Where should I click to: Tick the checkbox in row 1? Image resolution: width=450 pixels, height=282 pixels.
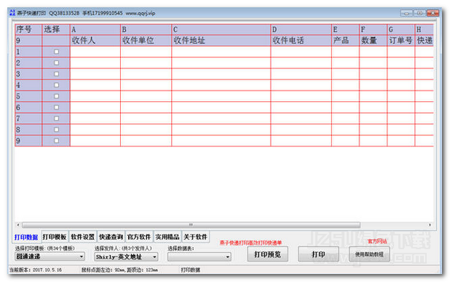pos(56,52)
